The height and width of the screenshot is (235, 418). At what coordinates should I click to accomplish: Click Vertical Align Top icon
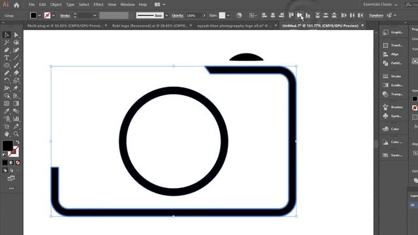[x=291, y=16]
